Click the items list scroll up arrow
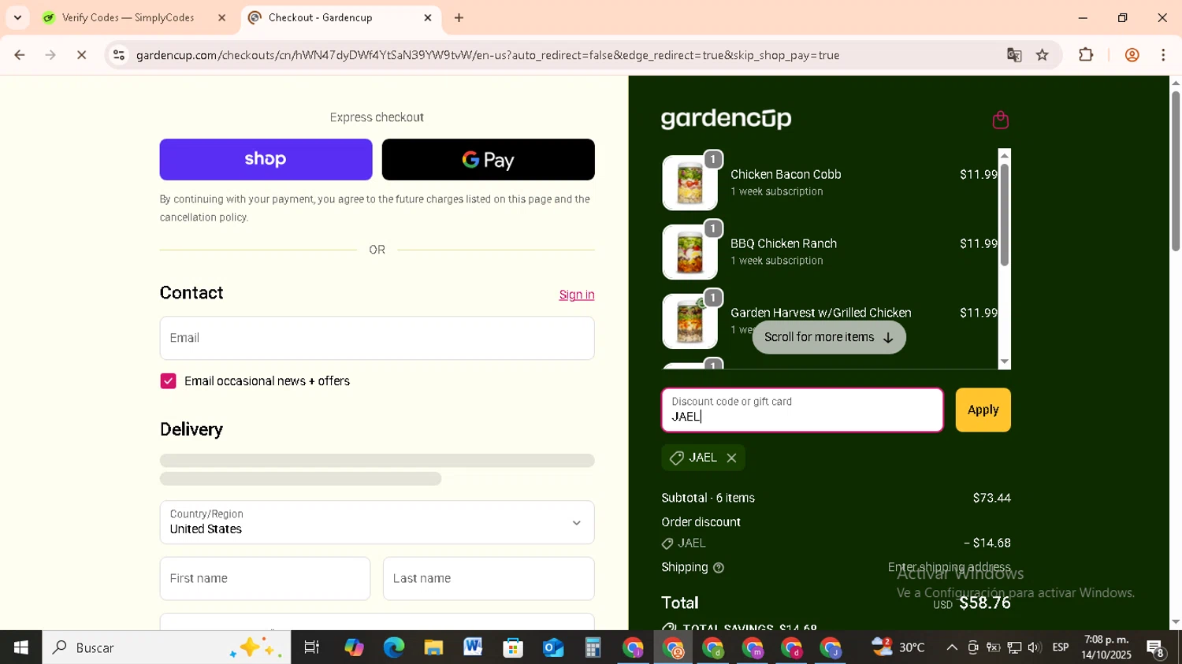Viewport: 1182px width, 664px height. point(1004,155)
